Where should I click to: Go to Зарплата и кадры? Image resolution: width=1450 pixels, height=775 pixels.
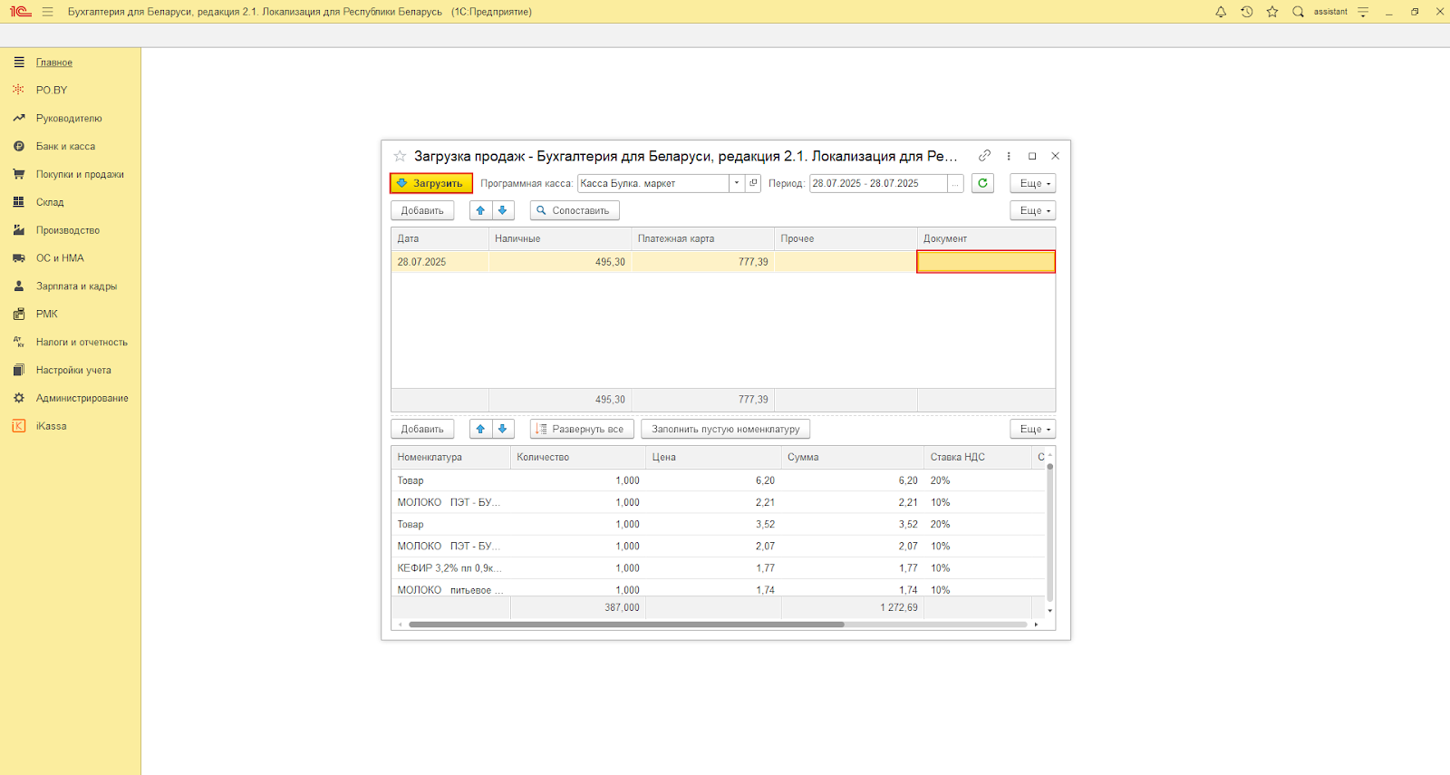pos(76,286)
